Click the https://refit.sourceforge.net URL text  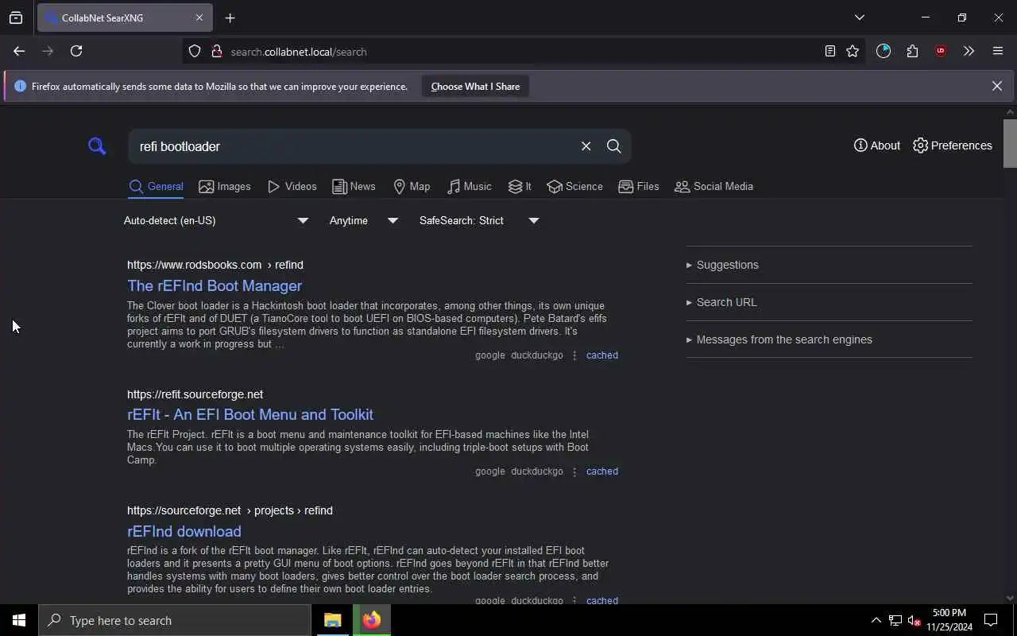tap(195, 394)
